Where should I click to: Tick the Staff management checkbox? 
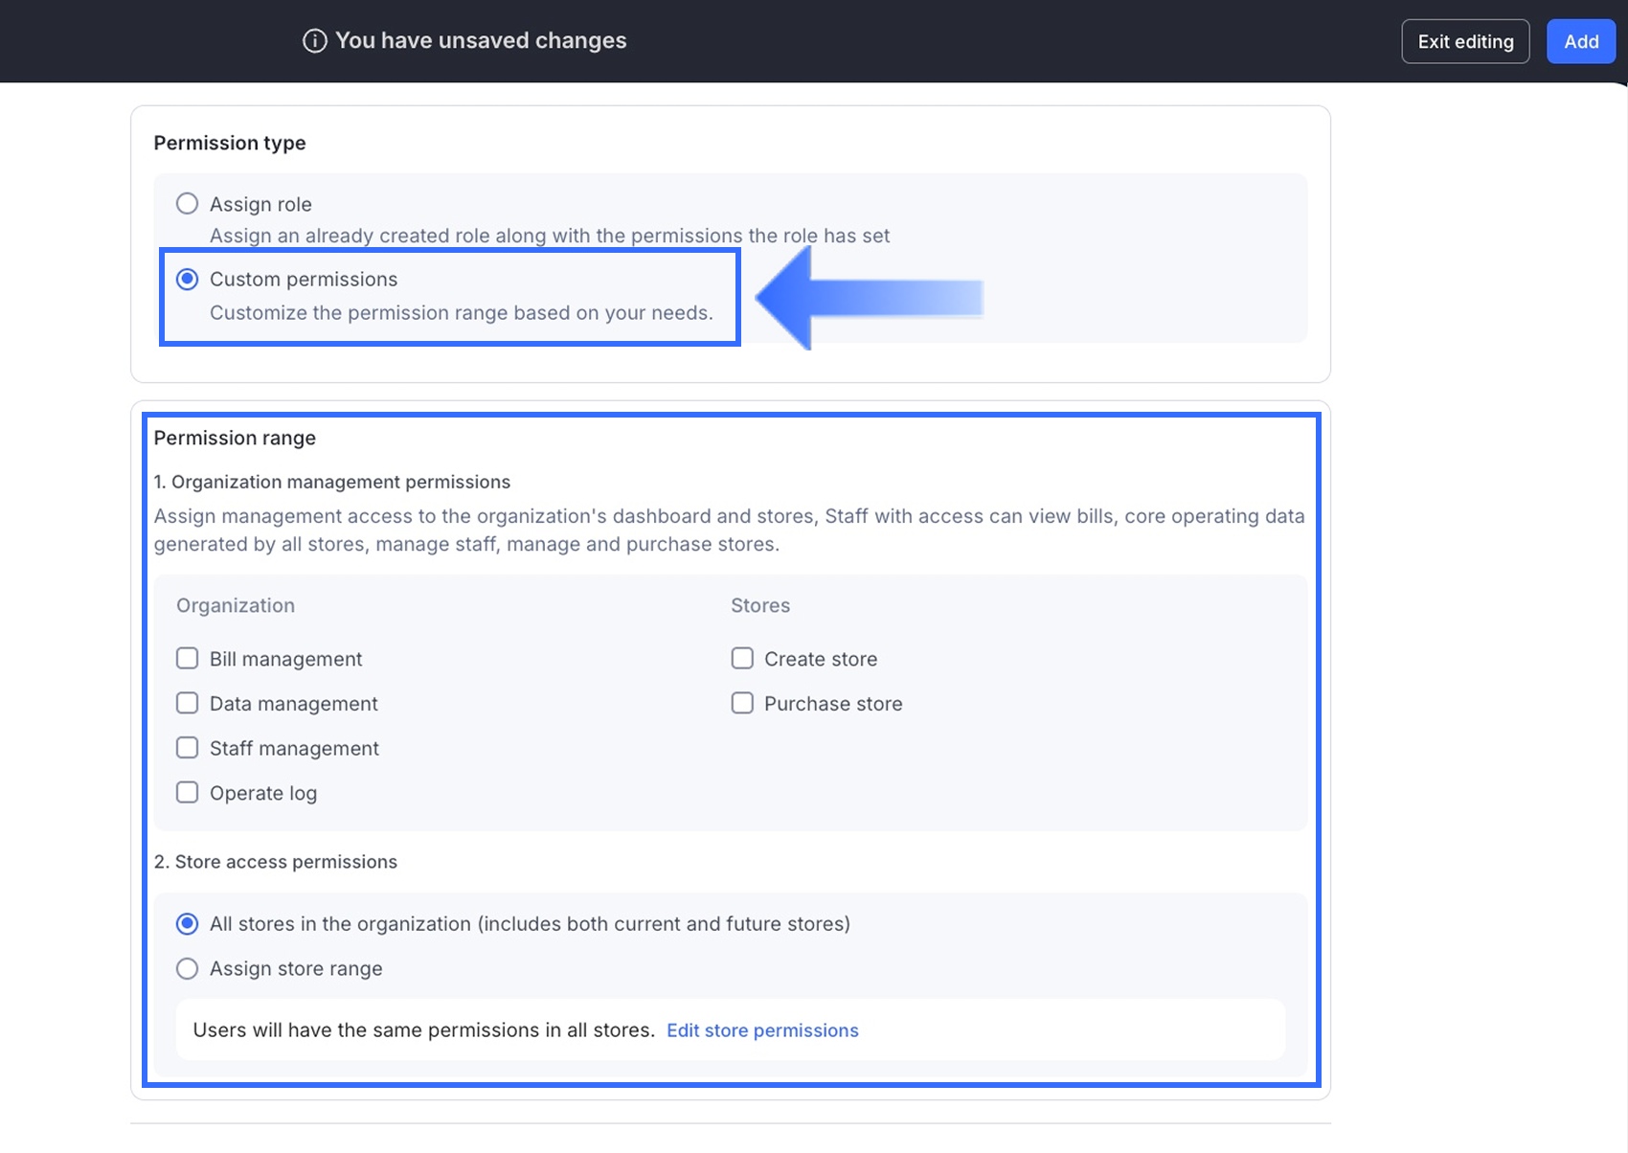(188, 748)
